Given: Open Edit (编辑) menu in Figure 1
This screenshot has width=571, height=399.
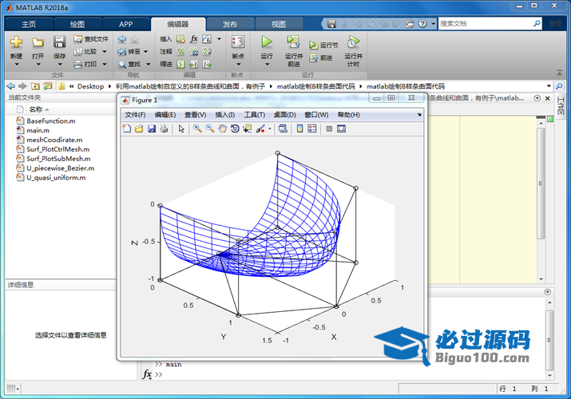Looking at the screenshot, I should (165, 115).
